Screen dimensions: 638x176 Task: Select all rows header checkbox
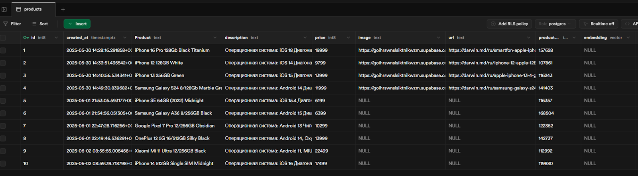tap(3, 38)
